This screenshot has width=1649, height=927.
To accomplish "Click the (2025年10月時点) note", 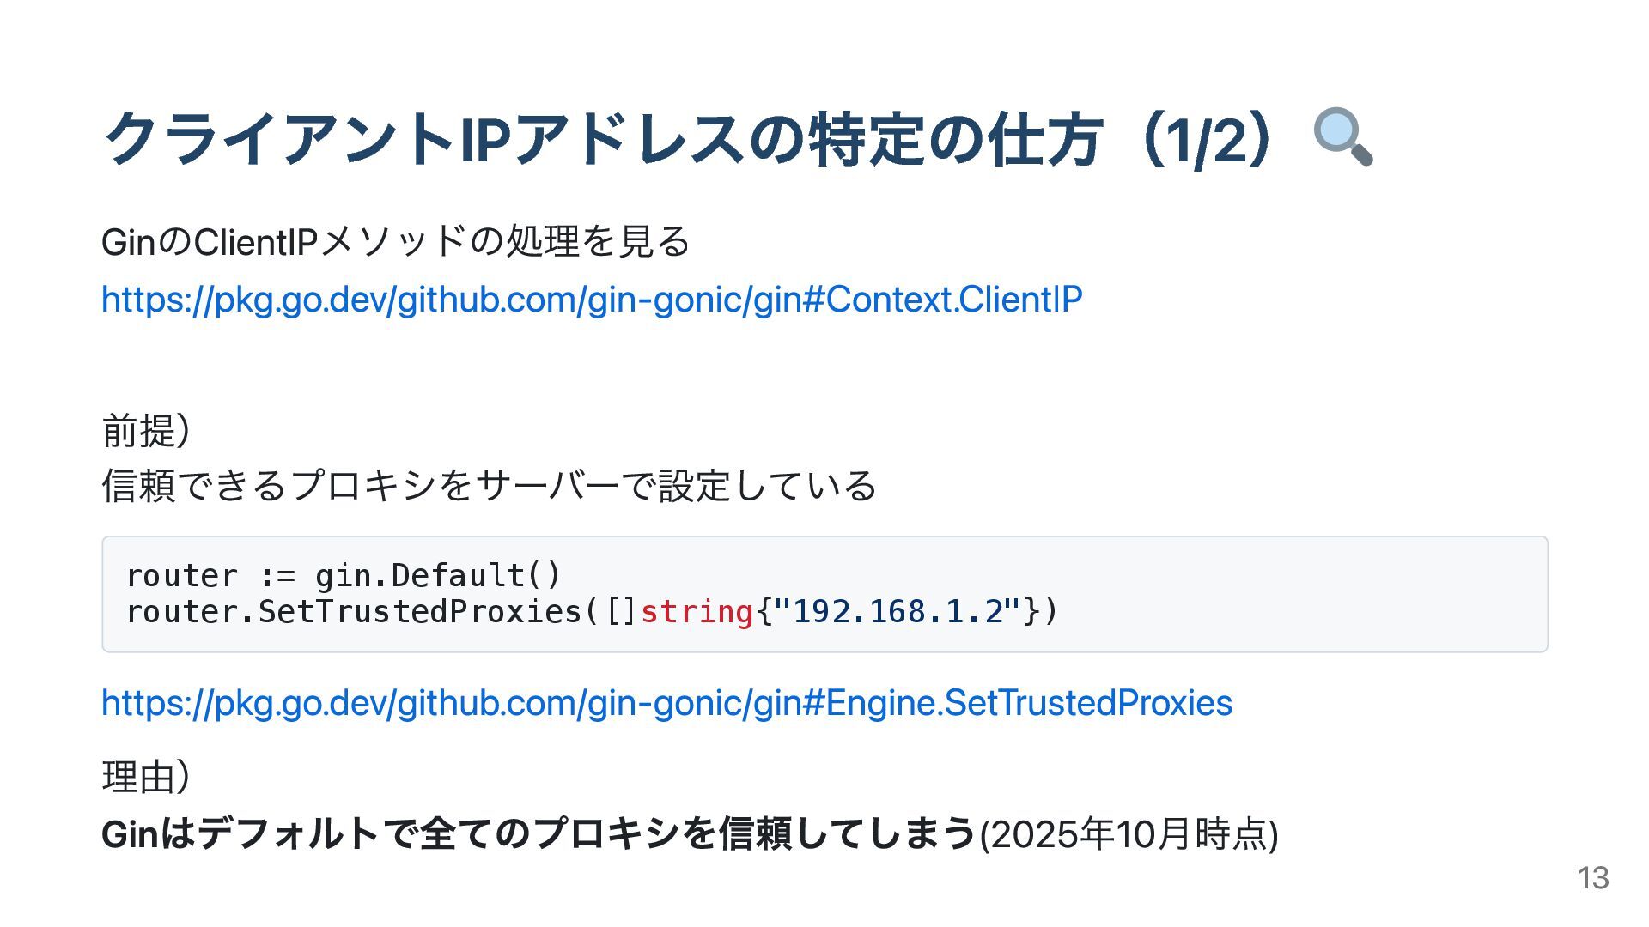I will point(1129,833).
